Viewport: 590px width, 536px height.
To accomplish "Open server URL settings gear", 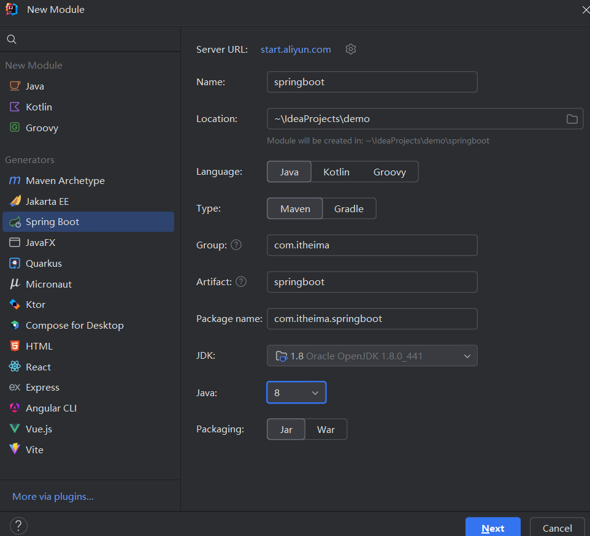I will pyautogui.click(x=351, y=49).
